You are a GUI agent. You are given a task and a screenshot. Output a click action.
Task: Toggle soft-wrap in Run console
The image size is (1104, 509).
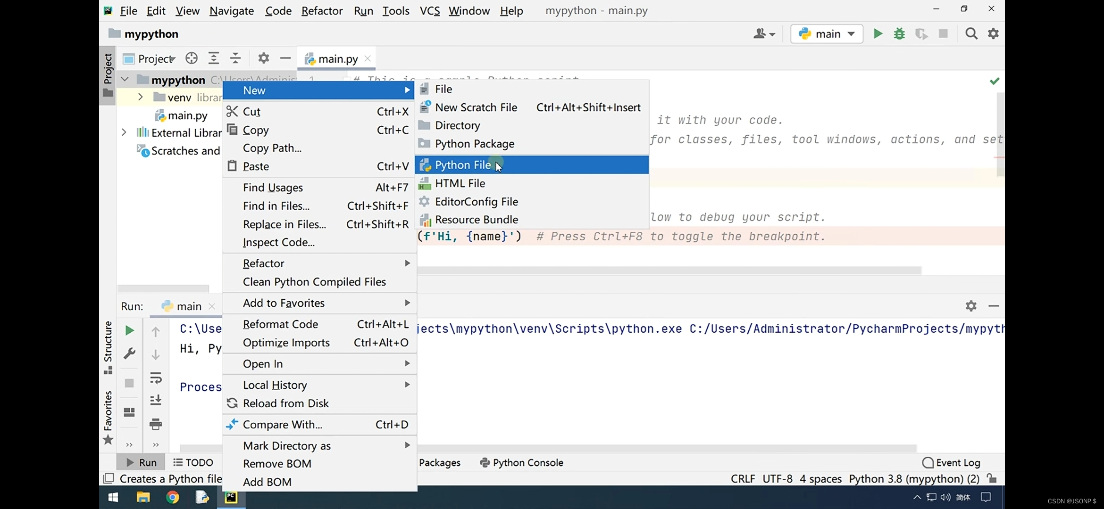(156, 378)
